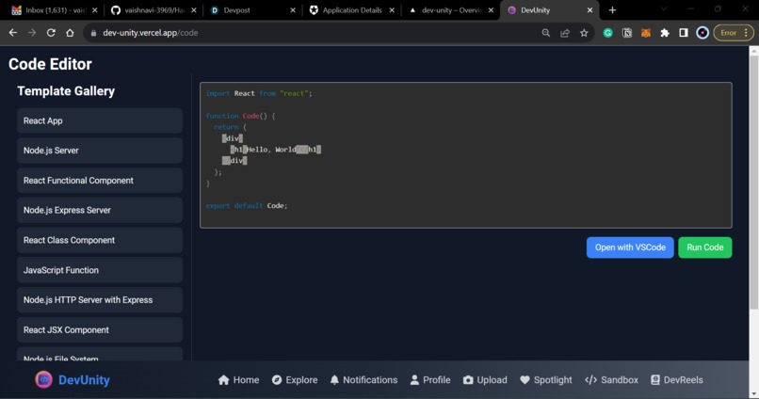This screenshot has height=399, width=759.
Task: Open the browser home icon
Action: (x=70, y=33)
